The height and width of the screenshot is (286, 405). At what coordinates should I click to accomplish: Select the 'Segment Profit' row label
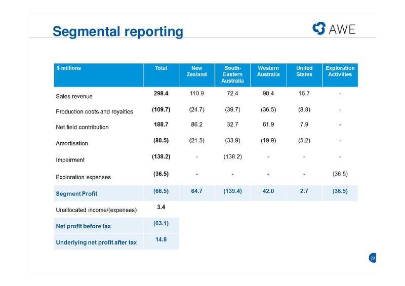[x=76, y=194]
